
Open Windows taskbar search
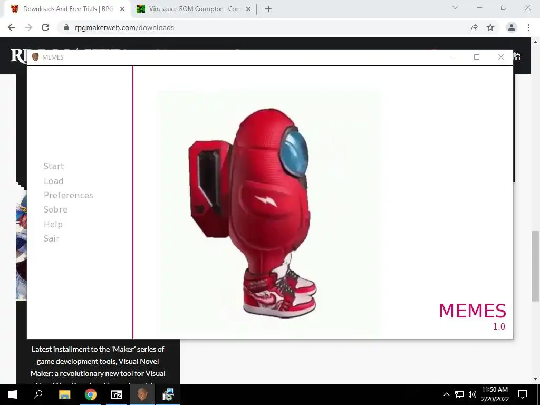click(38, 394)
